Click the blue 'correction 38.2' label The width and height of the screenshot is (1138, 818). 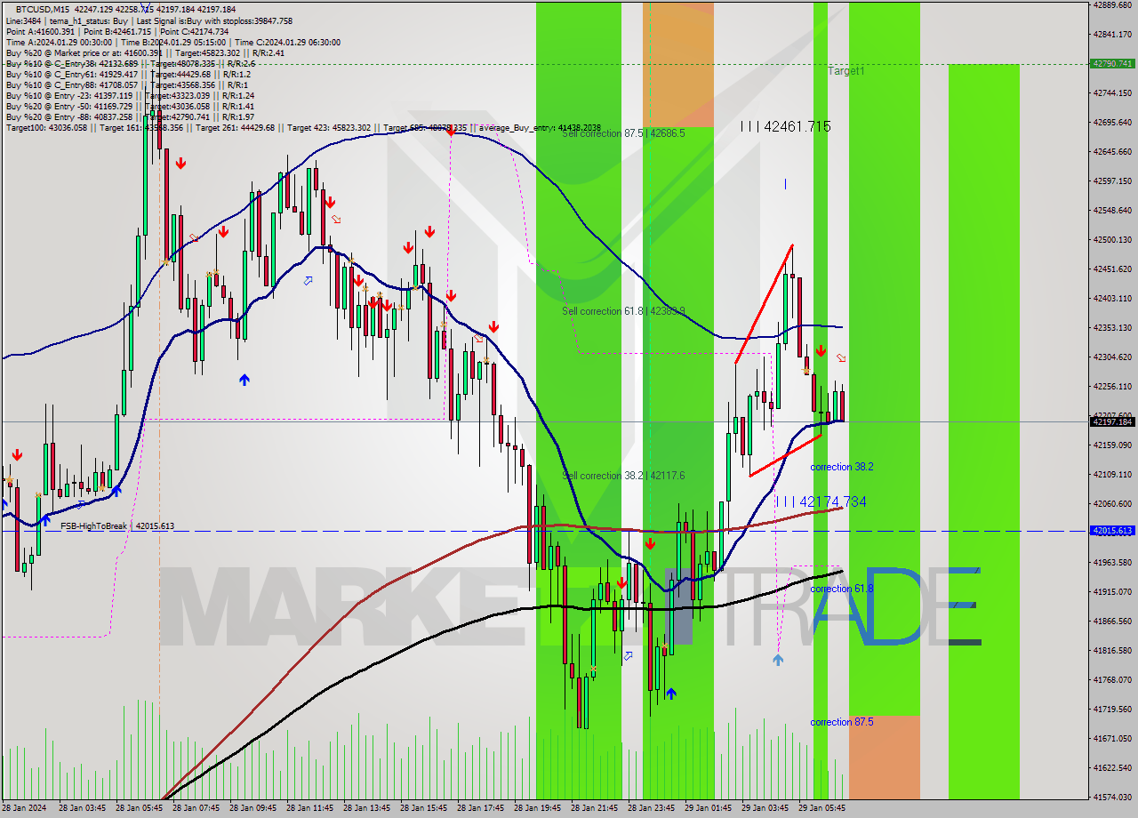(842, 467)
